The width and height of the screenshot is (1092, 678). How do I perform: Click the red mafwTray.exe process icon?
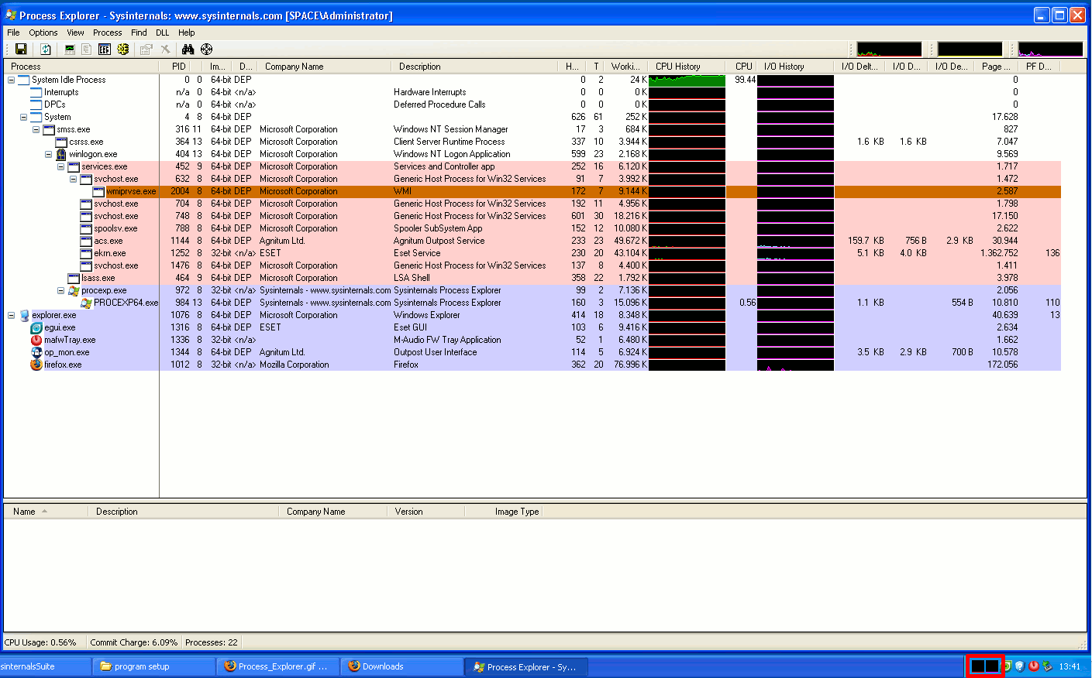pyautogui.click(x=36, y=340)
